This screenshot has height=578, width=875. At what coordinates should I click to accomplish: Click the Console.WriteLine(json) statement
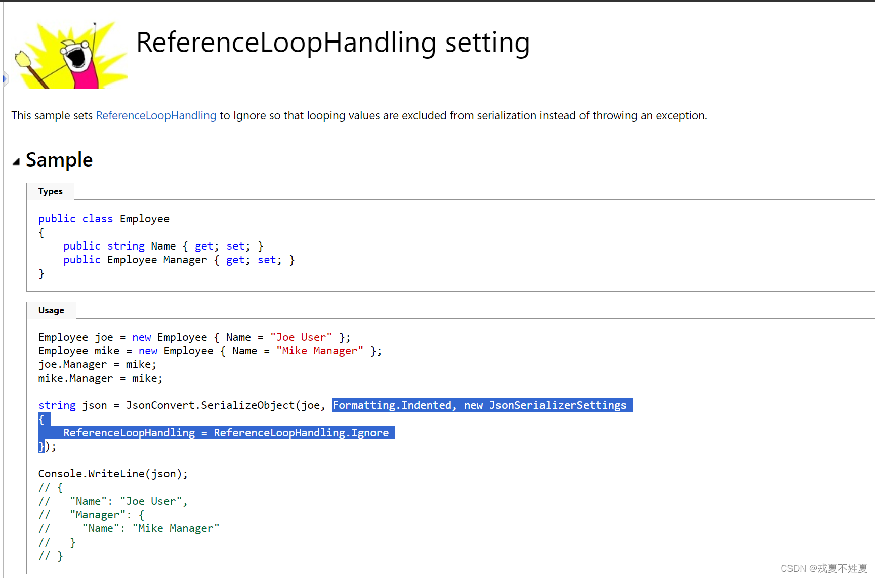113,473
